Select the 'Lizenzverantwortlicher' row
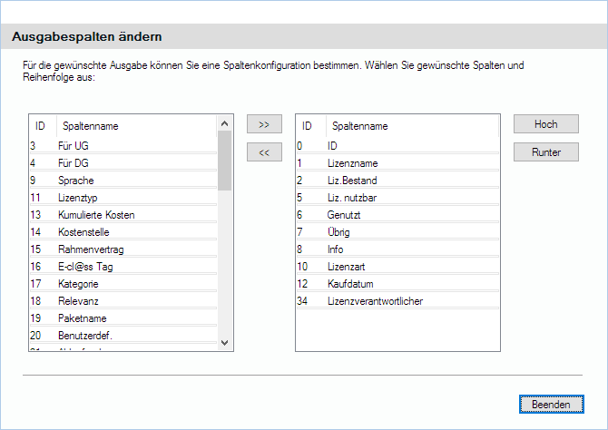 click(397, 301)
